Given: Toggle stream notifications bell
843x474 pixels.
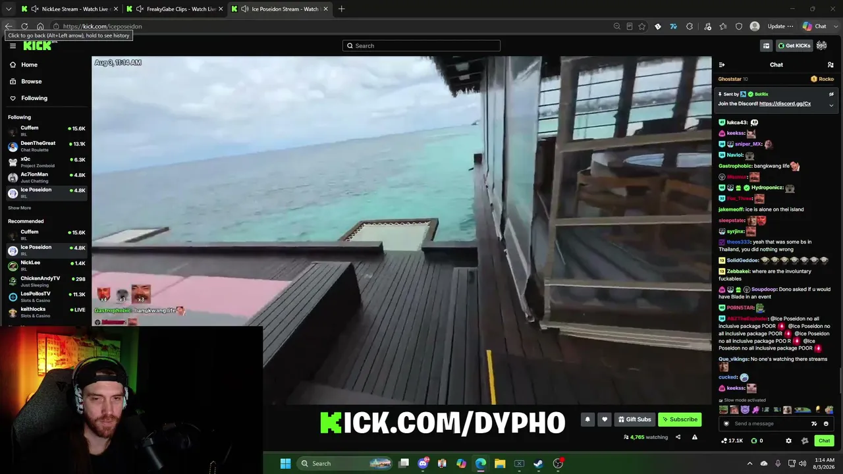Looking at the screenshot, I should point(587,419).
